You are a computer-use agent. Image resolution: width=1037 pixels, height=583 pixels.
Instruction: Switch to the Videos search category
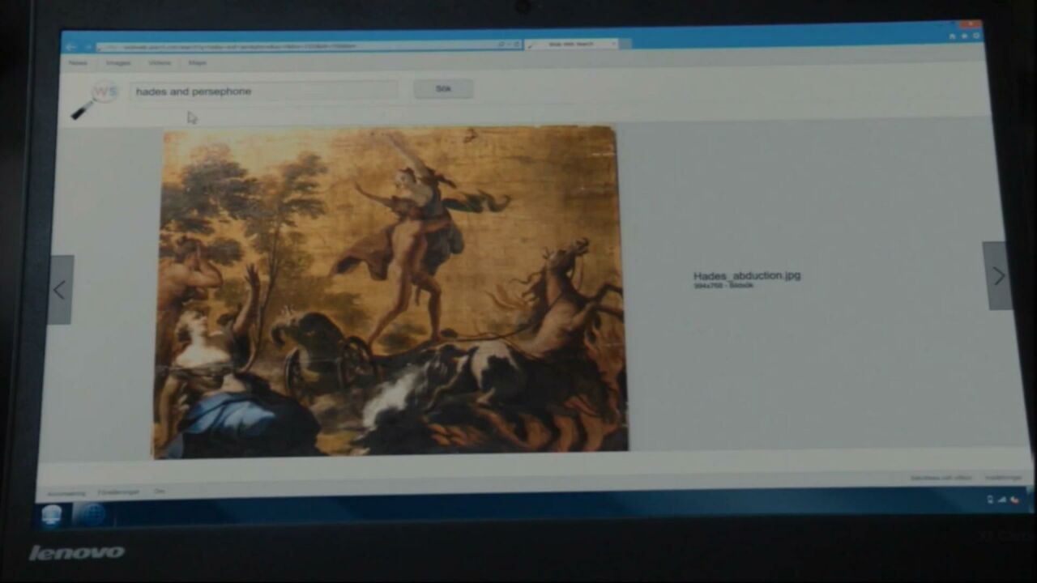tap(160, 62)
